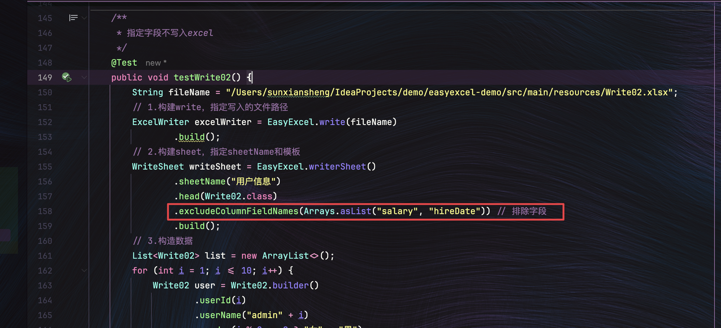
Task: Click the number 10 in the for loop
Action: pyautogui.click(x=246, y=270)
